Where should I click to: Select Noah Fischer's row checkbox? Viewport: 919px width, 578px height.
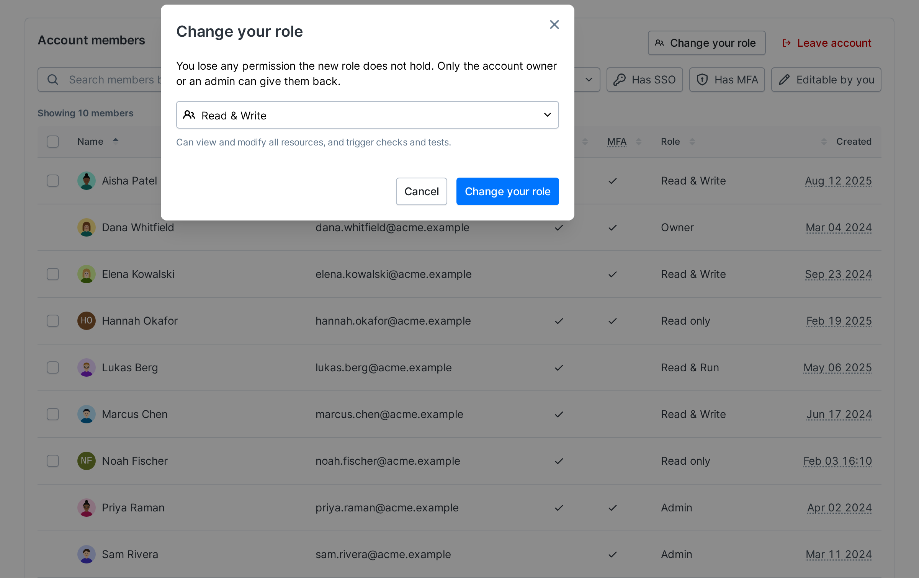[x=53, y=461]
